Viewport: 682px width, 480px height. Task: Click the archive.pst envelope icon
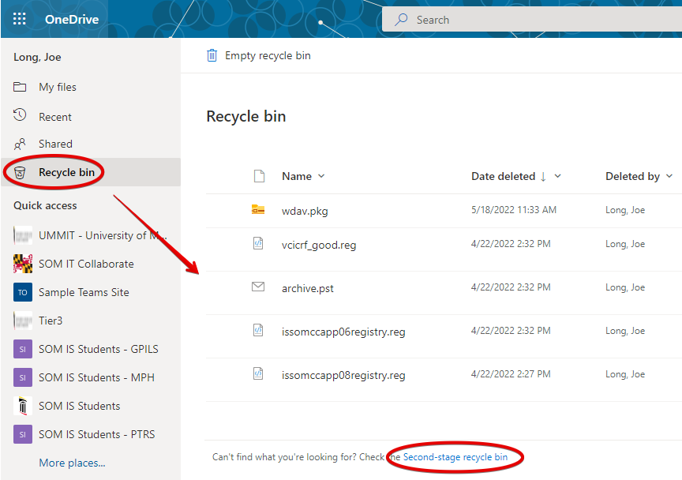pyautogui.click(x=258, y=287)
